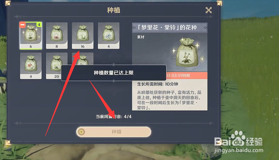Click the large sparkling seed bag preview image
Image resolution: width=279 pixels, height=160 pixels.
187,52
